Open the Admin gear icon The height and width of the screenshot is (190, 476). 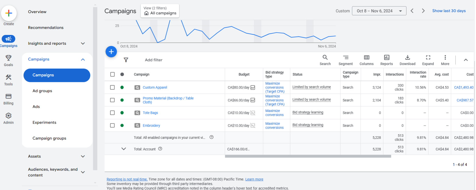[x=8, y=116]
